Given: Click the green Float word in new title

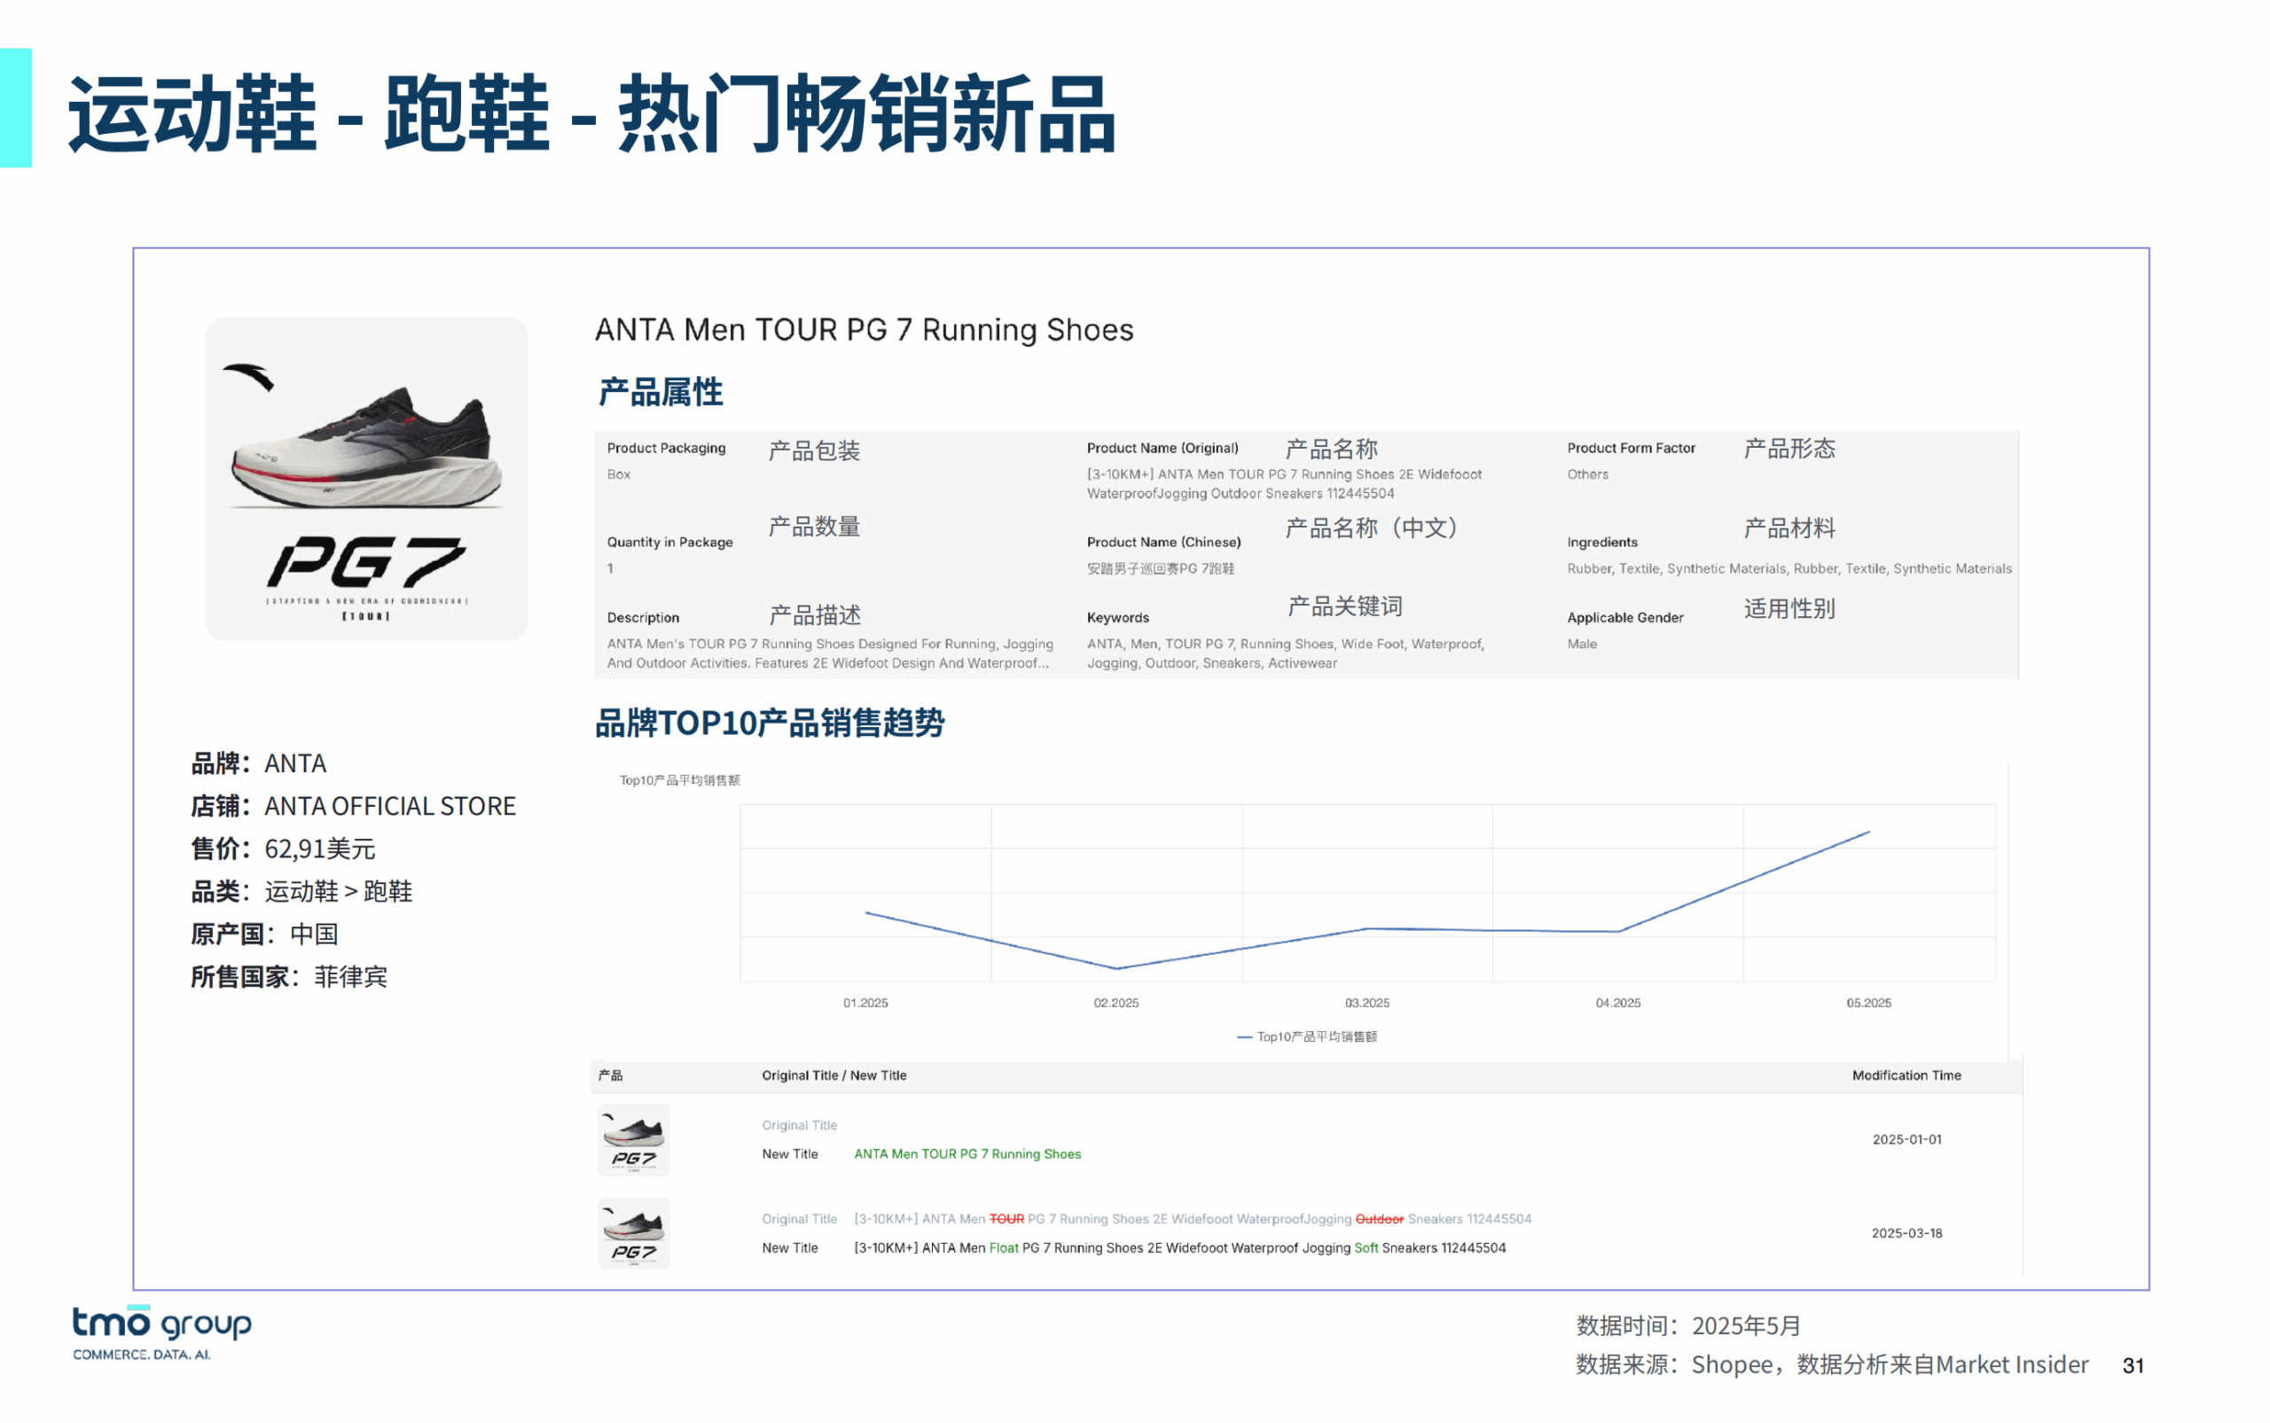Looking at the screenshot, I should click(1003, 1248).
